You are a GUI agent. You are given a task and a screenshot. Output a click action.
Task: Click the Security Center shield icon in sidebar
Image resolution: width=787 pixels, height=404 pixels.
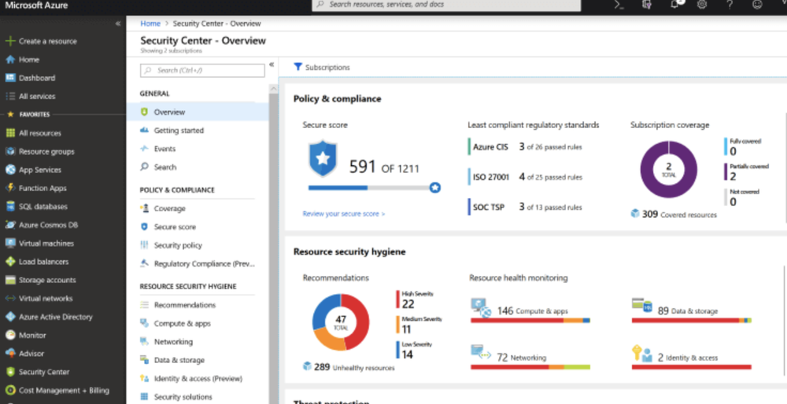10,372
